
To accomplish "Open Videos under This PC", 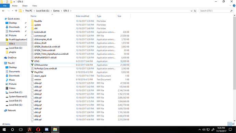I will pos(12,88).
